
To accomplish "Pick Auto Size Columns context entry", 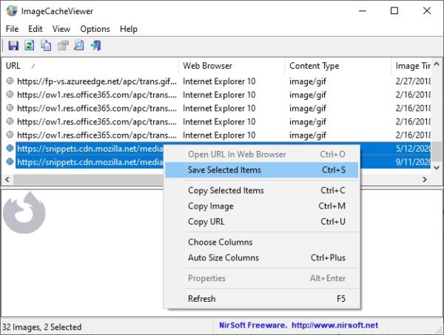I will click(x=223, y=258).
